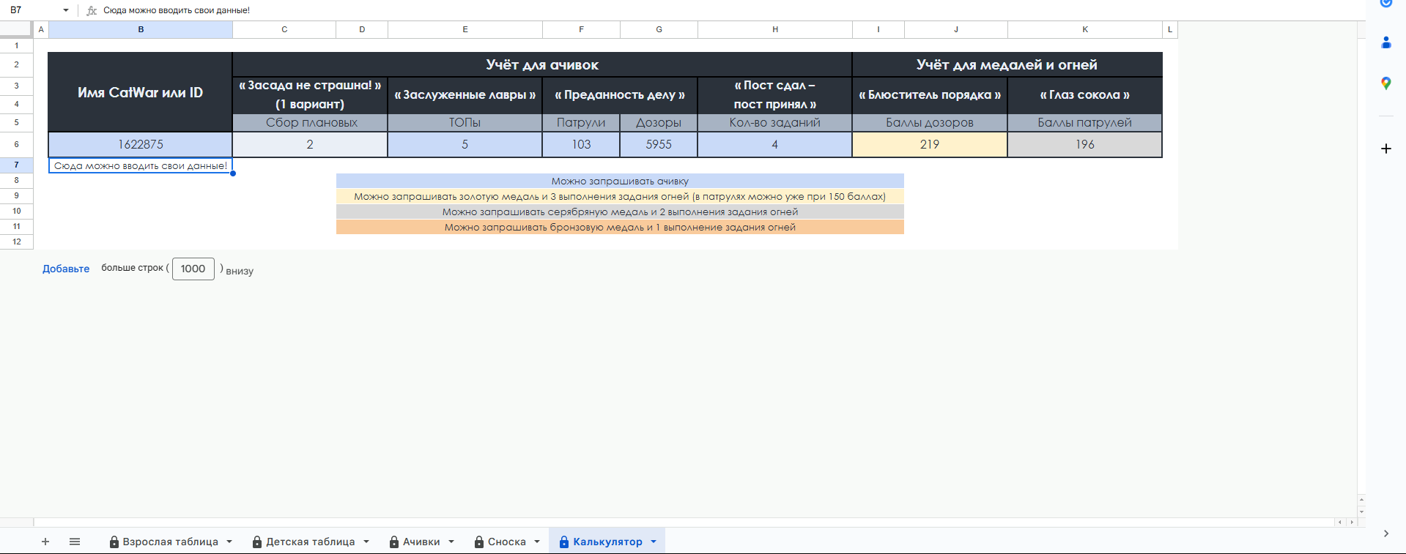Viewport: 1406px width, 554px height.
Task: Click cell Сюда можно вводить свои данные!
Action: point(141,165)
